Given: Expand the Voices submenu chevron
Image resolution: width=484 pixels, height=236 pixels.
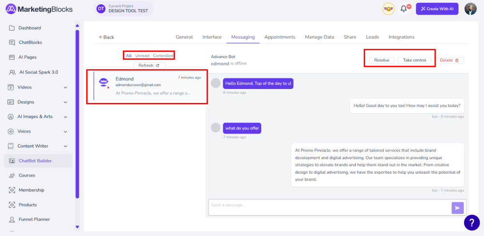Looking at the screenshot, I should pyautogui.click(x=65, y=132).
